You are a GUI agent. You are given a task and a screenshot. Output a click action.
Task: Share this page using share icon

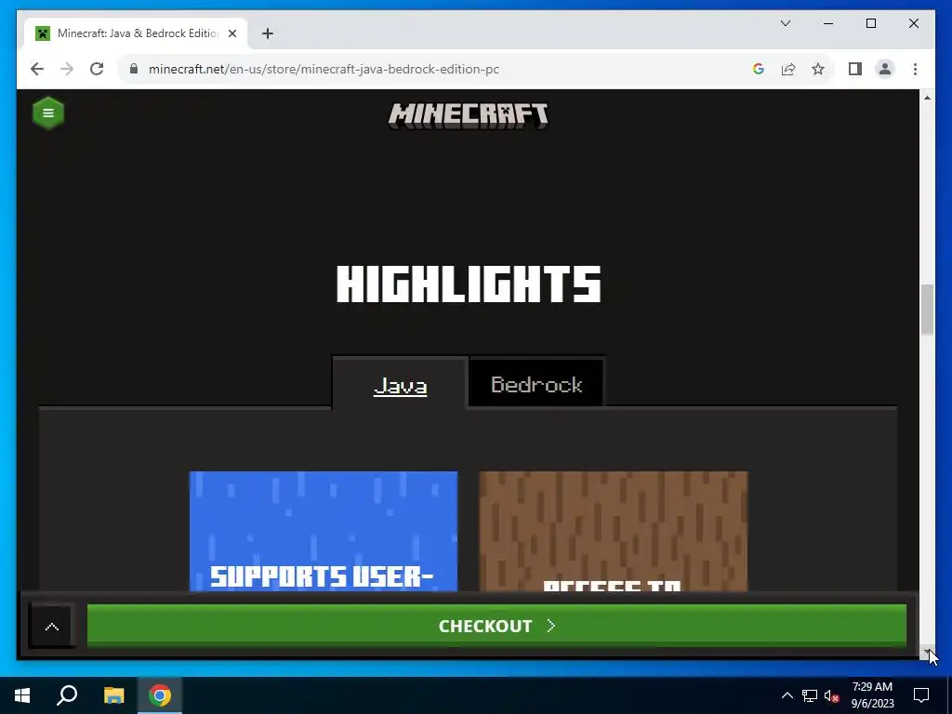coord(788,69)
